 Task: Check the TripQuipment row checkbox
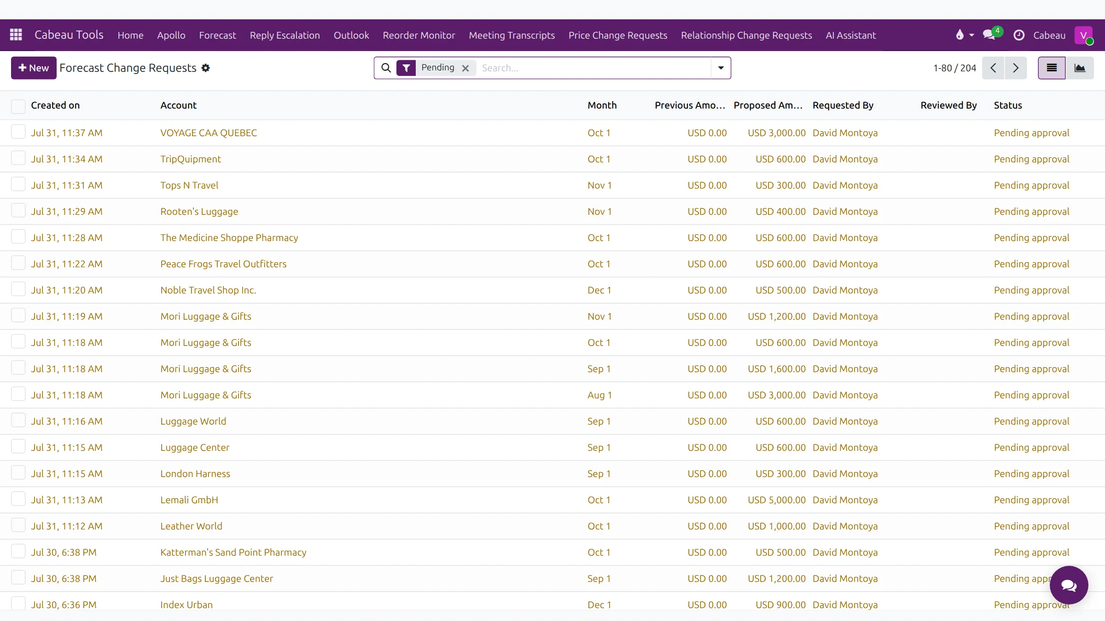[18, 158]
